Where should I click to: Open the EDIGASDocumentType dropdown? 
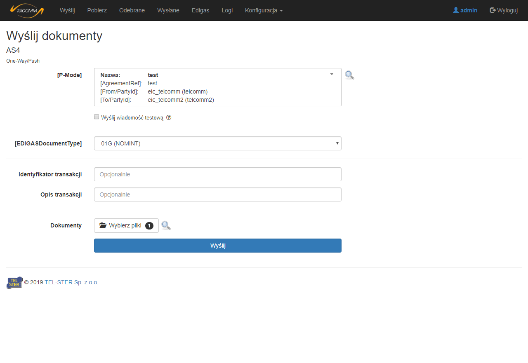[x=218, y=143]
